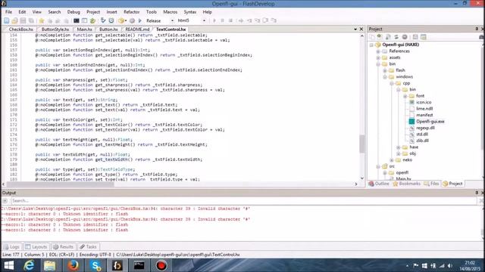Click Project panel's round gray icon
This screenshot has height=272, width=485.
pyautogui.click(x=405, y=37)
